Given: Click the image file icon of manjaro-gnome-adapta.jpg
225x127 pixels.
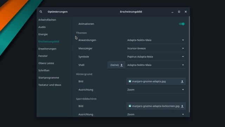Looking at the screenshot, I should pos(130,81).
